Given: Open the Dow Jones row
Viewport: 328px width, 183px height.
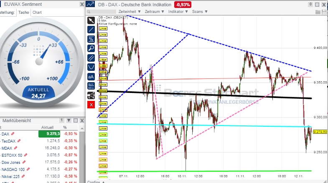Looking at the screenshot, I should tap(39, 162).
